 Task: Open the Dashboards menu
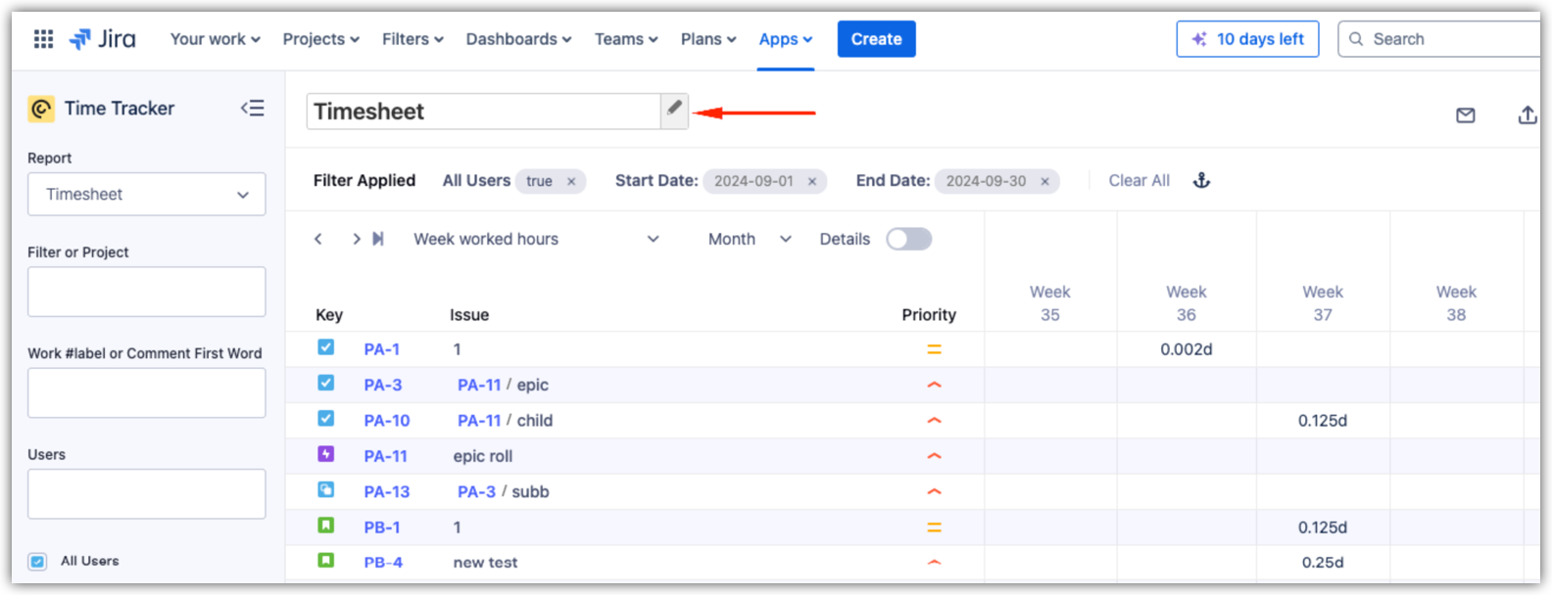coord(518,39)
